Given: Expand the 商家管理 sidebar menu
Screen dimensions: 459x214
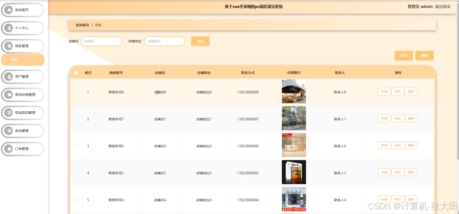Looking at the screenshot, I should click(22, 46).
